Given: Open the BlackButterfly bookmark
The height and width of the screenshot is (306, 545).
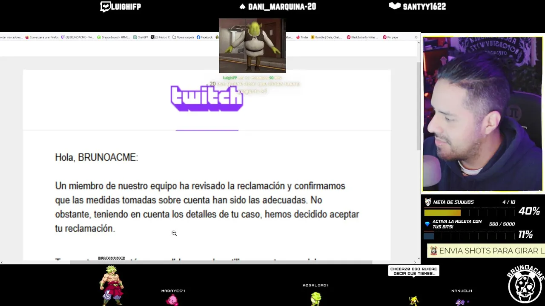Looking at the screenshot, I should pyautogui.click(x=362, y=37).
